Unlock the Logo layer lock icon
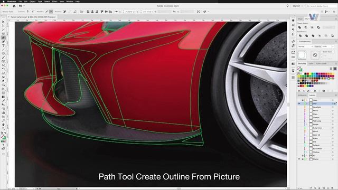This screenshot has height=190, width=338. (303, 100)
